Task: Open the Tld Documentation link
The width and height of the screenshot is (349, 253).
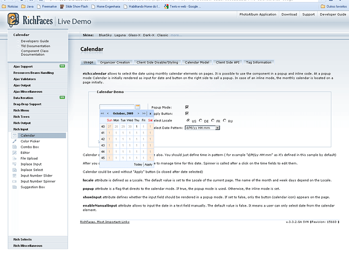Action: pos(35,46)
